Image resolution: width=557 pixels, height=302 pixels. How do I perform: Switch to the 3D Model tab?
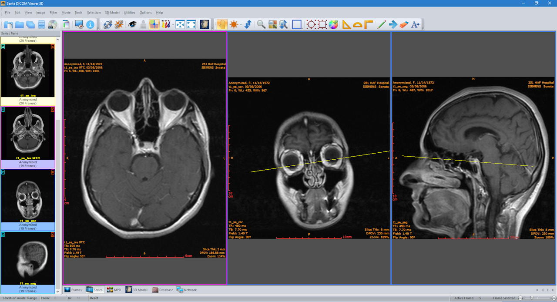click(137, 290)
